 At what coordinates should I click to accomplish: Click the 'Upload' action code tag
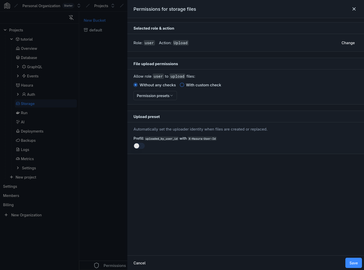180,43
